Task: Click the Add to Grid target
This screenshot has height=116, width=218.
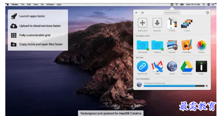Action: point(143,23)
